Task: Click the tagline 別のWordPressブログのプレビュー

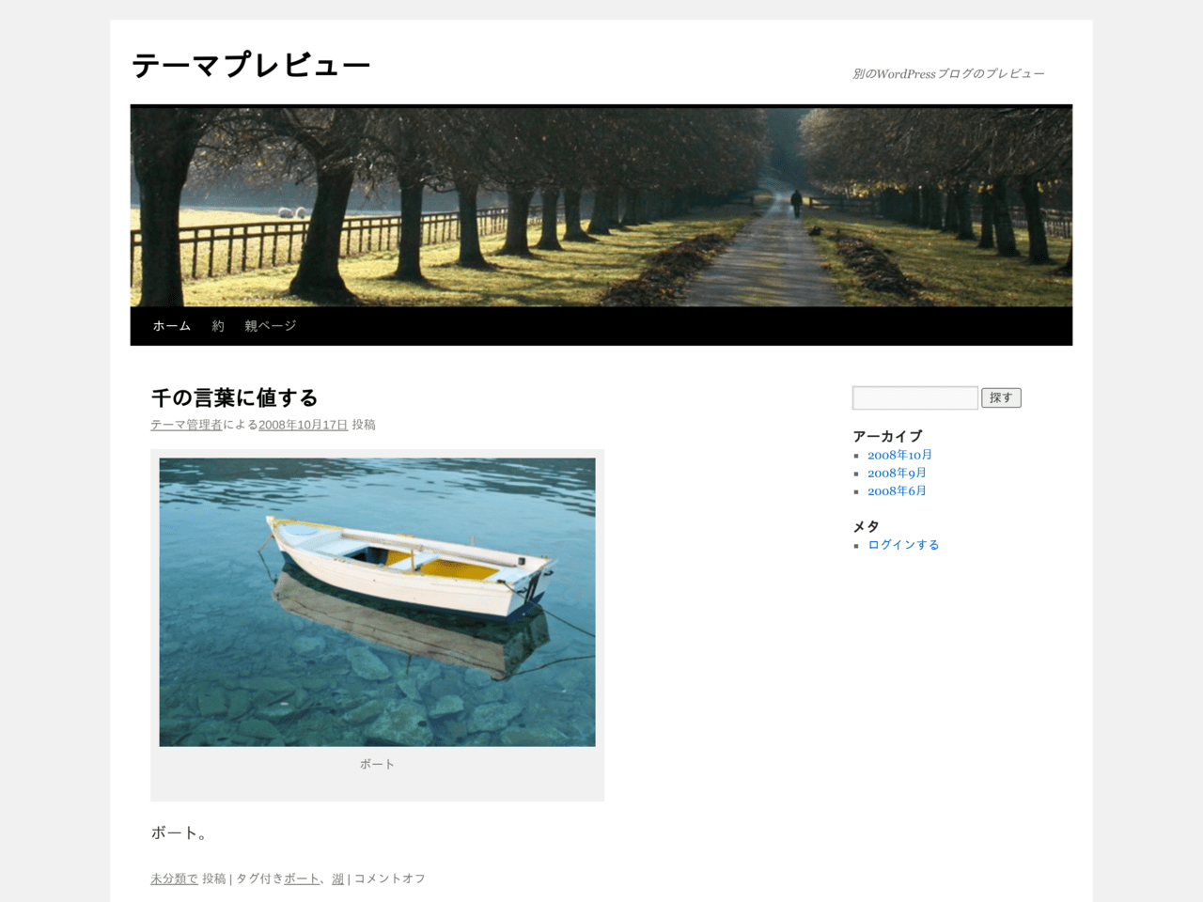Action: pyautogui.click(x=948, y=73)
